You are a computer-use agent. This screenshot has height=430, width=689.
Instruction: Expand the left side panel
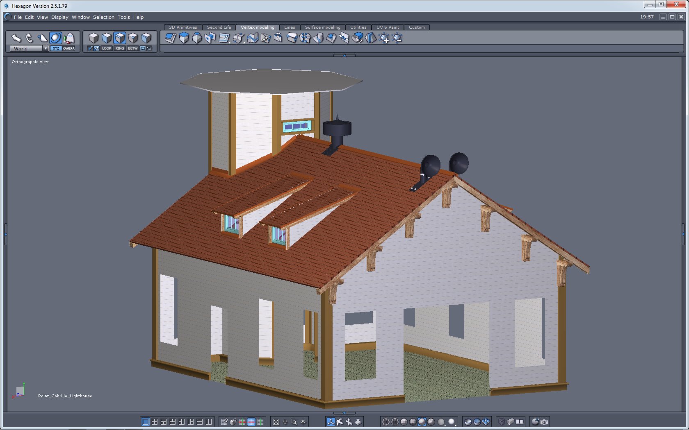tap(6, 234)
